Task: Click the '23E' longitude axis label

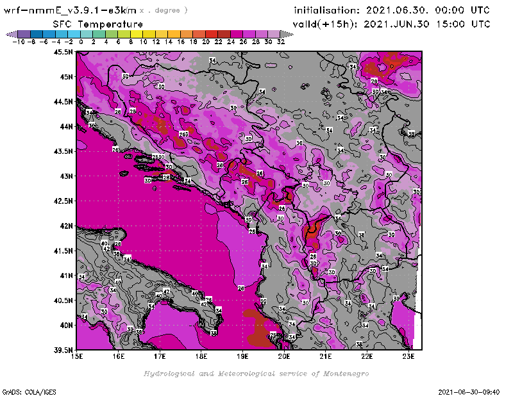Action: (408, 356)
